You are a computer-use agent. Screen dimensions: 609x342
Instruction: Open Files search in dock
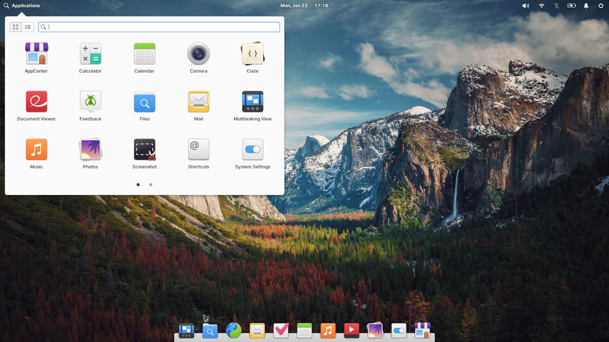coord(211,330)
